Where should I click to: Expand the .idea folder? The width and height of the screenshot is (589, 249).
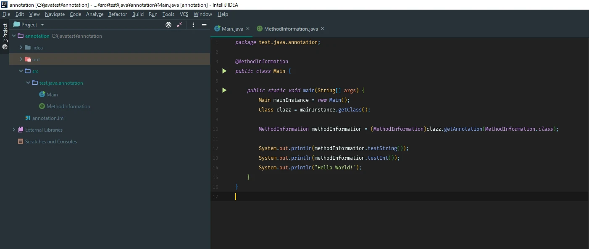point(21,48)
